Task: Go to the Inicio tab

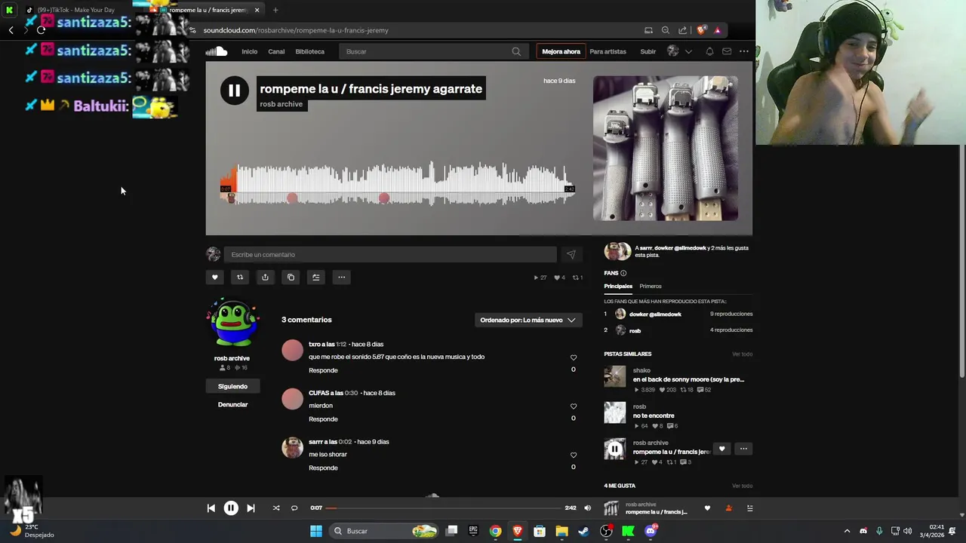Action: coord(249,51)
